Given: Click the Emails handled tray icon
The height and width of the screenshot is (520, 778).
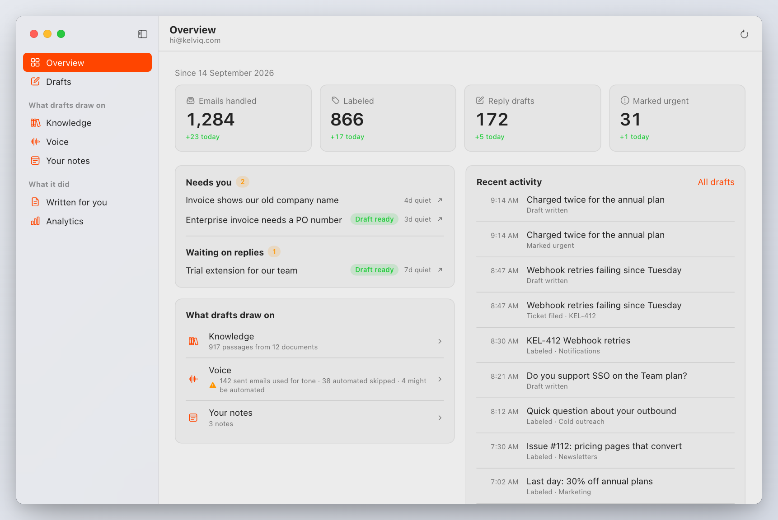Looking at the screenshot, I should [x=191, y=101].
